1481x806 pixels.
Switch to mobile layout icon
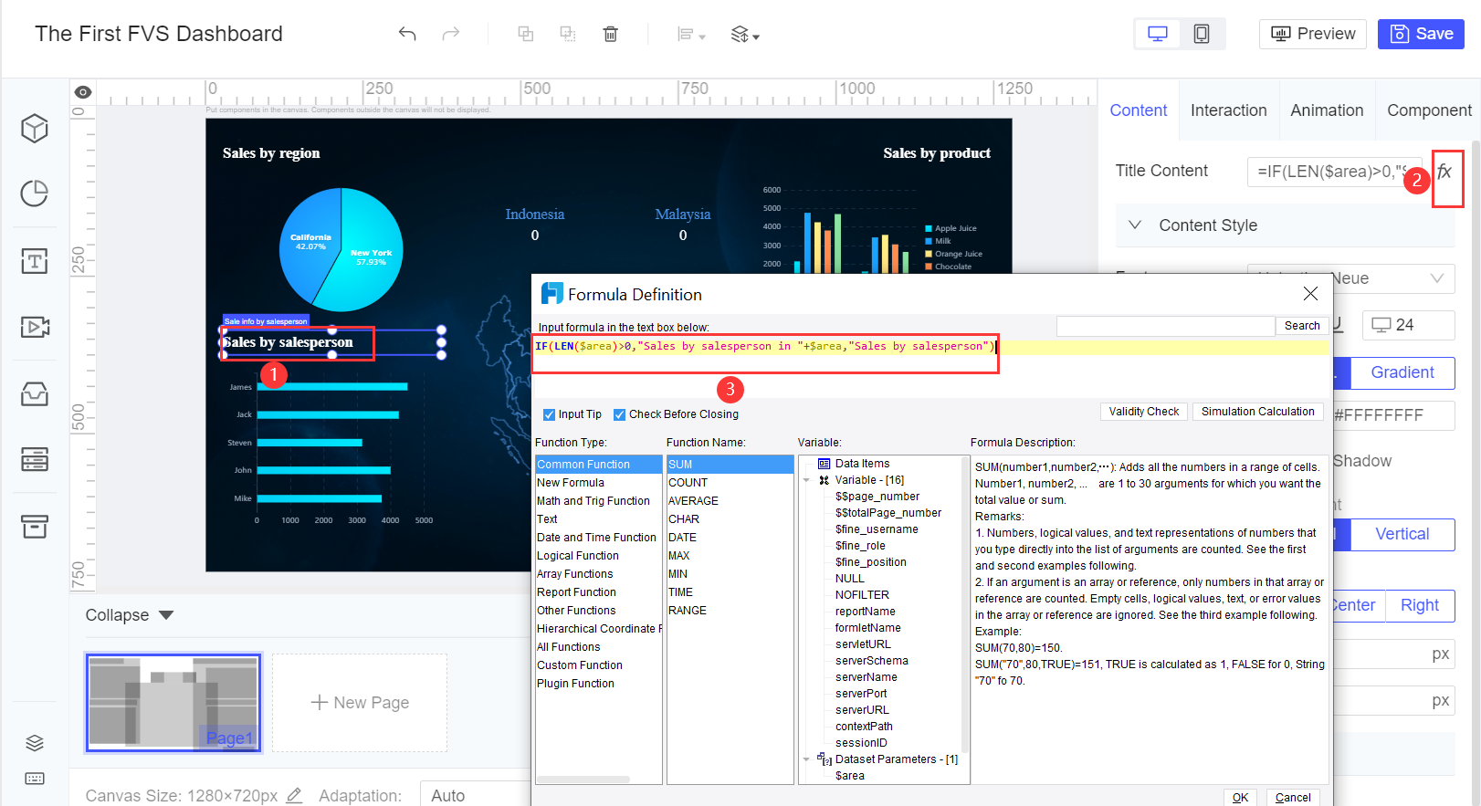(1202, 34)
